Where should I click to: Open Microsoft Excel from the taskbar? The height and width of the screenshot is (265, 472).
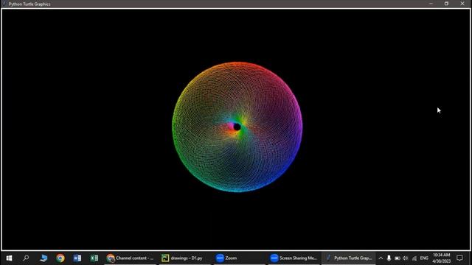[x=94, y=258]
